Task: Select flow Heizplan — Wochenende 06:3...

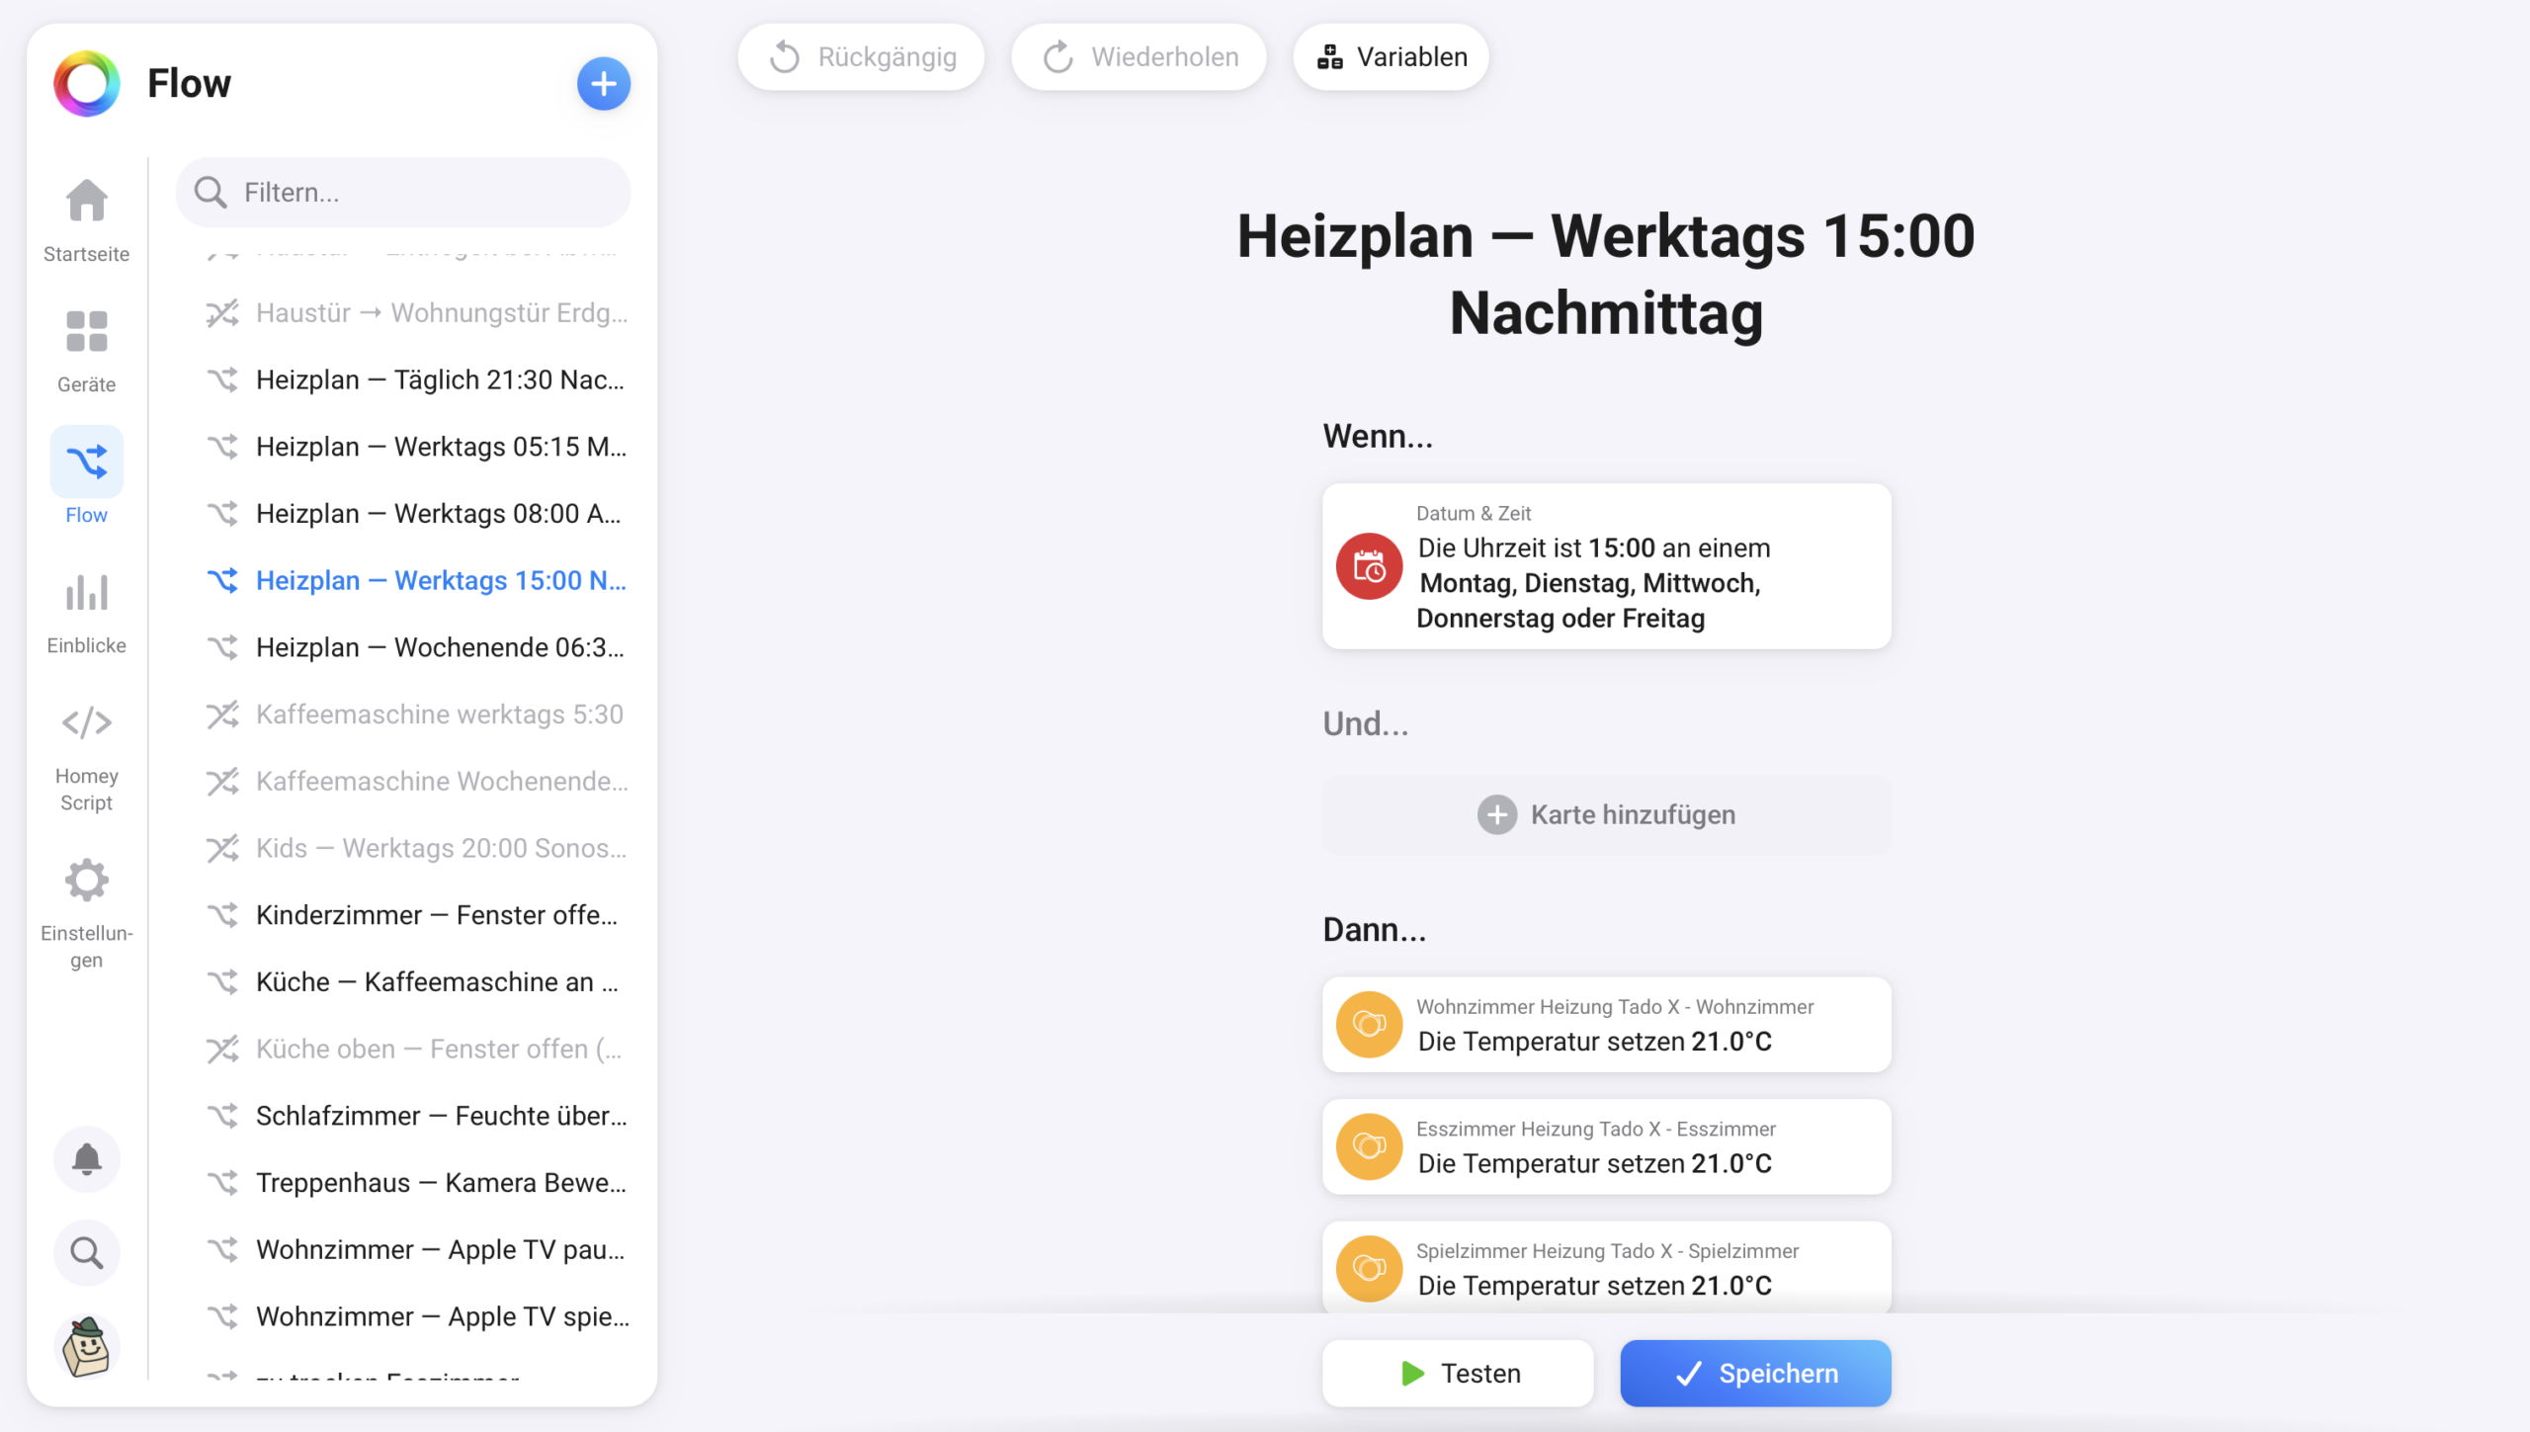Action: pyautogui.click(x=416, y=647)
